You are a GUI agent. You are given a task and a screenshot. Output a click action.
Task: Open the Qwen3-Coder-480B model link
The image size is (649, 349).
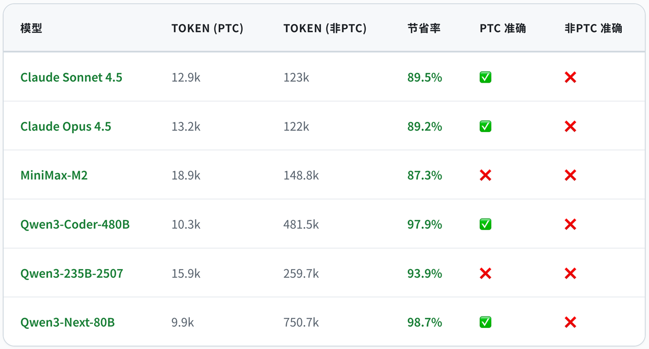point(75,225)
